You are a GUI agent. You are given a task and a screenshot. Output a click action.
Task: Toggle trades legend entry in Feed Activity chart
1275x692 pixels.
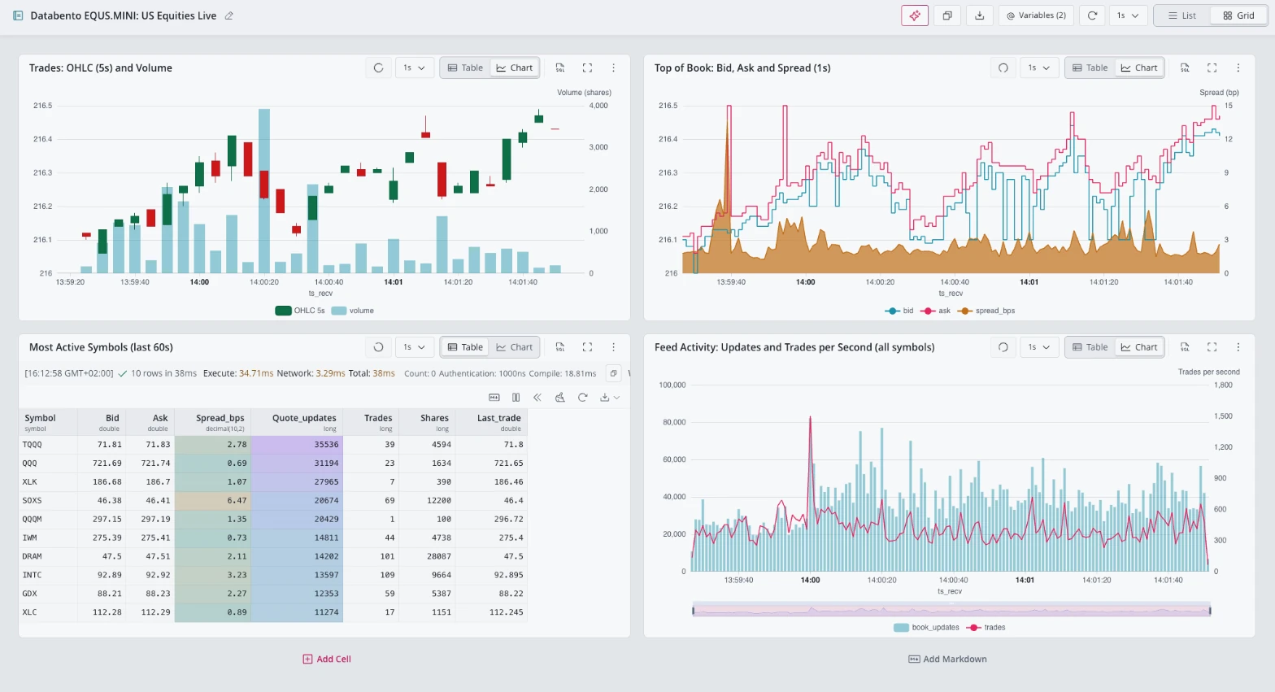tap(986, 628)
